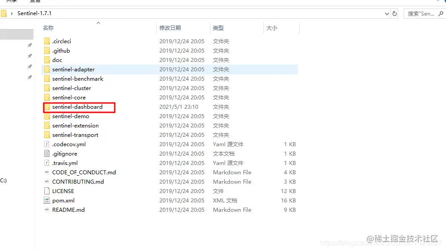Open the .circleci folder icon
The image size is (446, 251).
tap(47, 41)
